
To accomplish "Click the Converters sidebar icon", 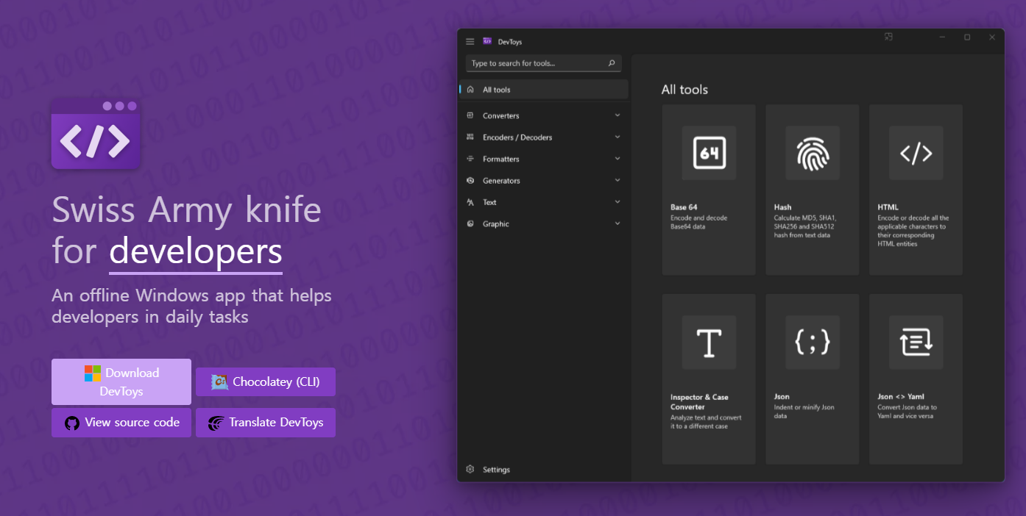I will (470, 115).
